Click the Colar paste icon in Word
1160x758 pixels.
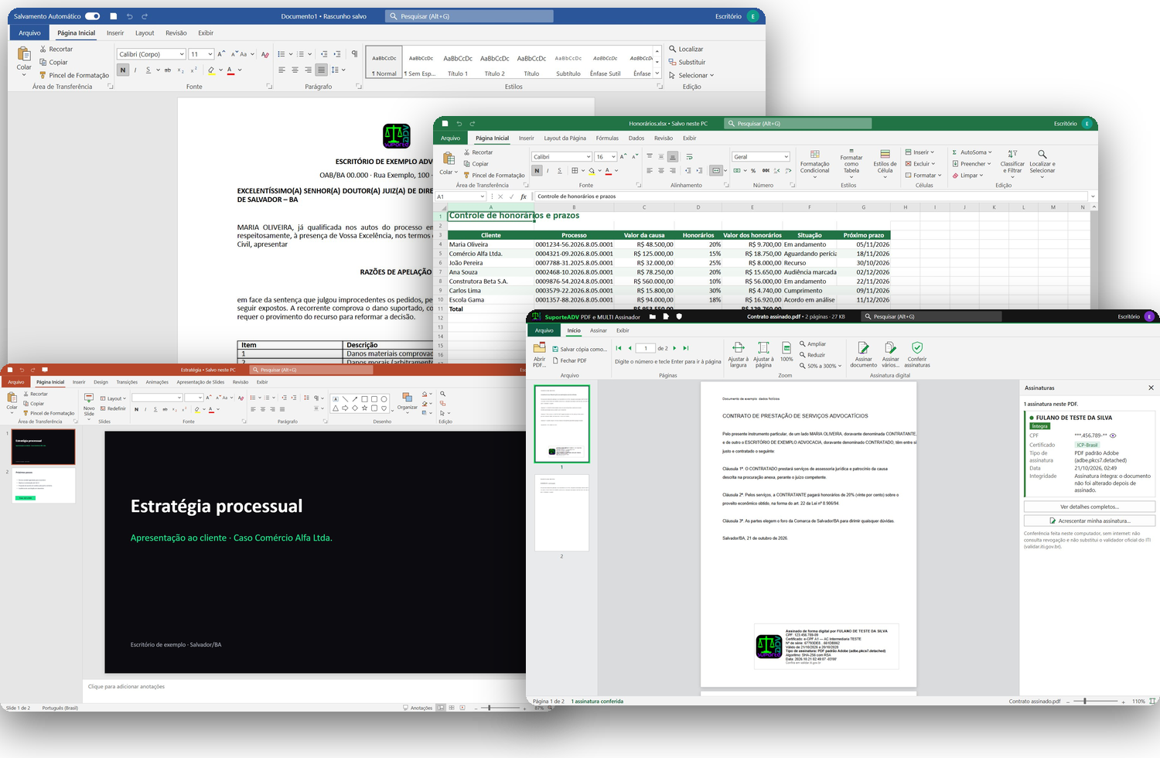[24, 54]
